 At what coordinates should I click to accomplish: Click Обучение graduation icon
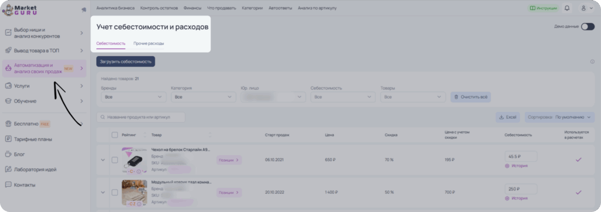8,101
